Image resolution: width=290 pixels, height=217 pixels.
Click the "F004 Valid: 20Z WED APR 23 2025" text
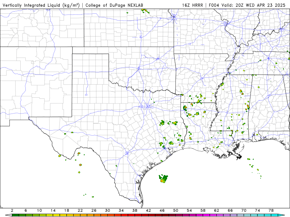247,5
